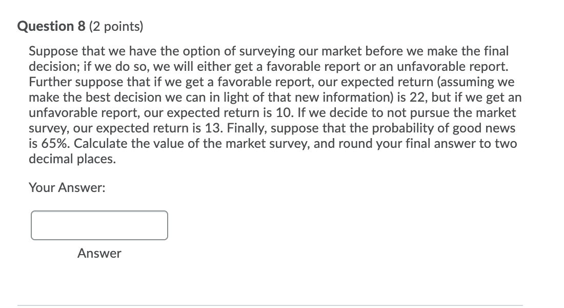This screenshot has width=564, height=308.
Task: Click the horizontal divider line at bottom
Action: [x=270, y=305]
